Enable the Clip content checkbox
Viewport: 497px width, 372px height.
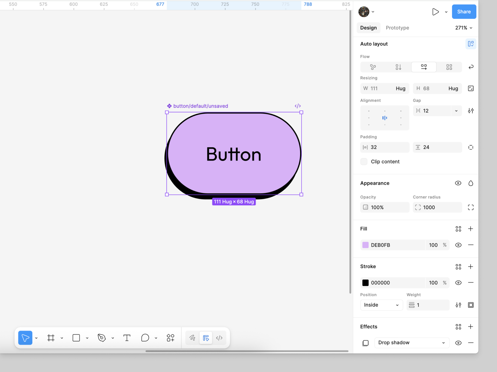[x=364, y=162]
